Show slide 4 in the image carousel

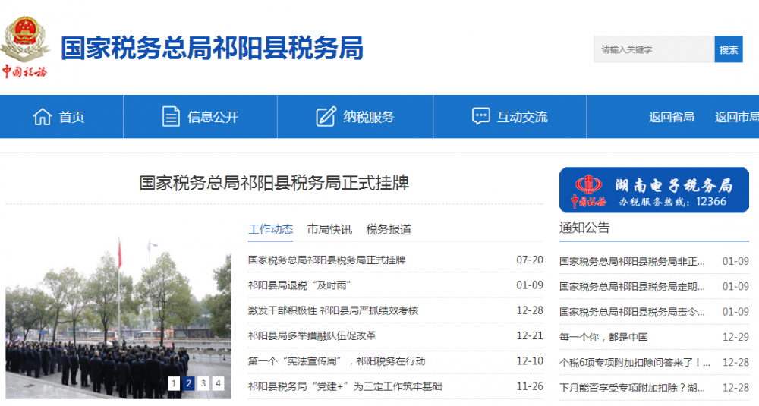click(x=218, y=383)
